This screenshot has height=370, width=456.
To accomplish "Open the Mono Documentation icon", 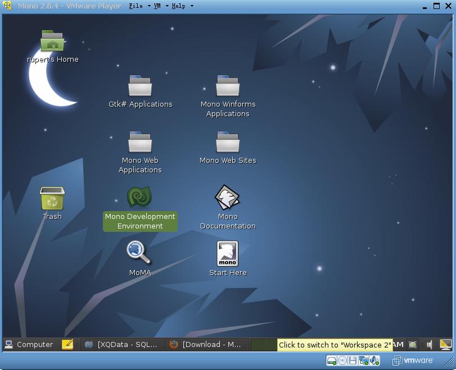I will [227, 197].
